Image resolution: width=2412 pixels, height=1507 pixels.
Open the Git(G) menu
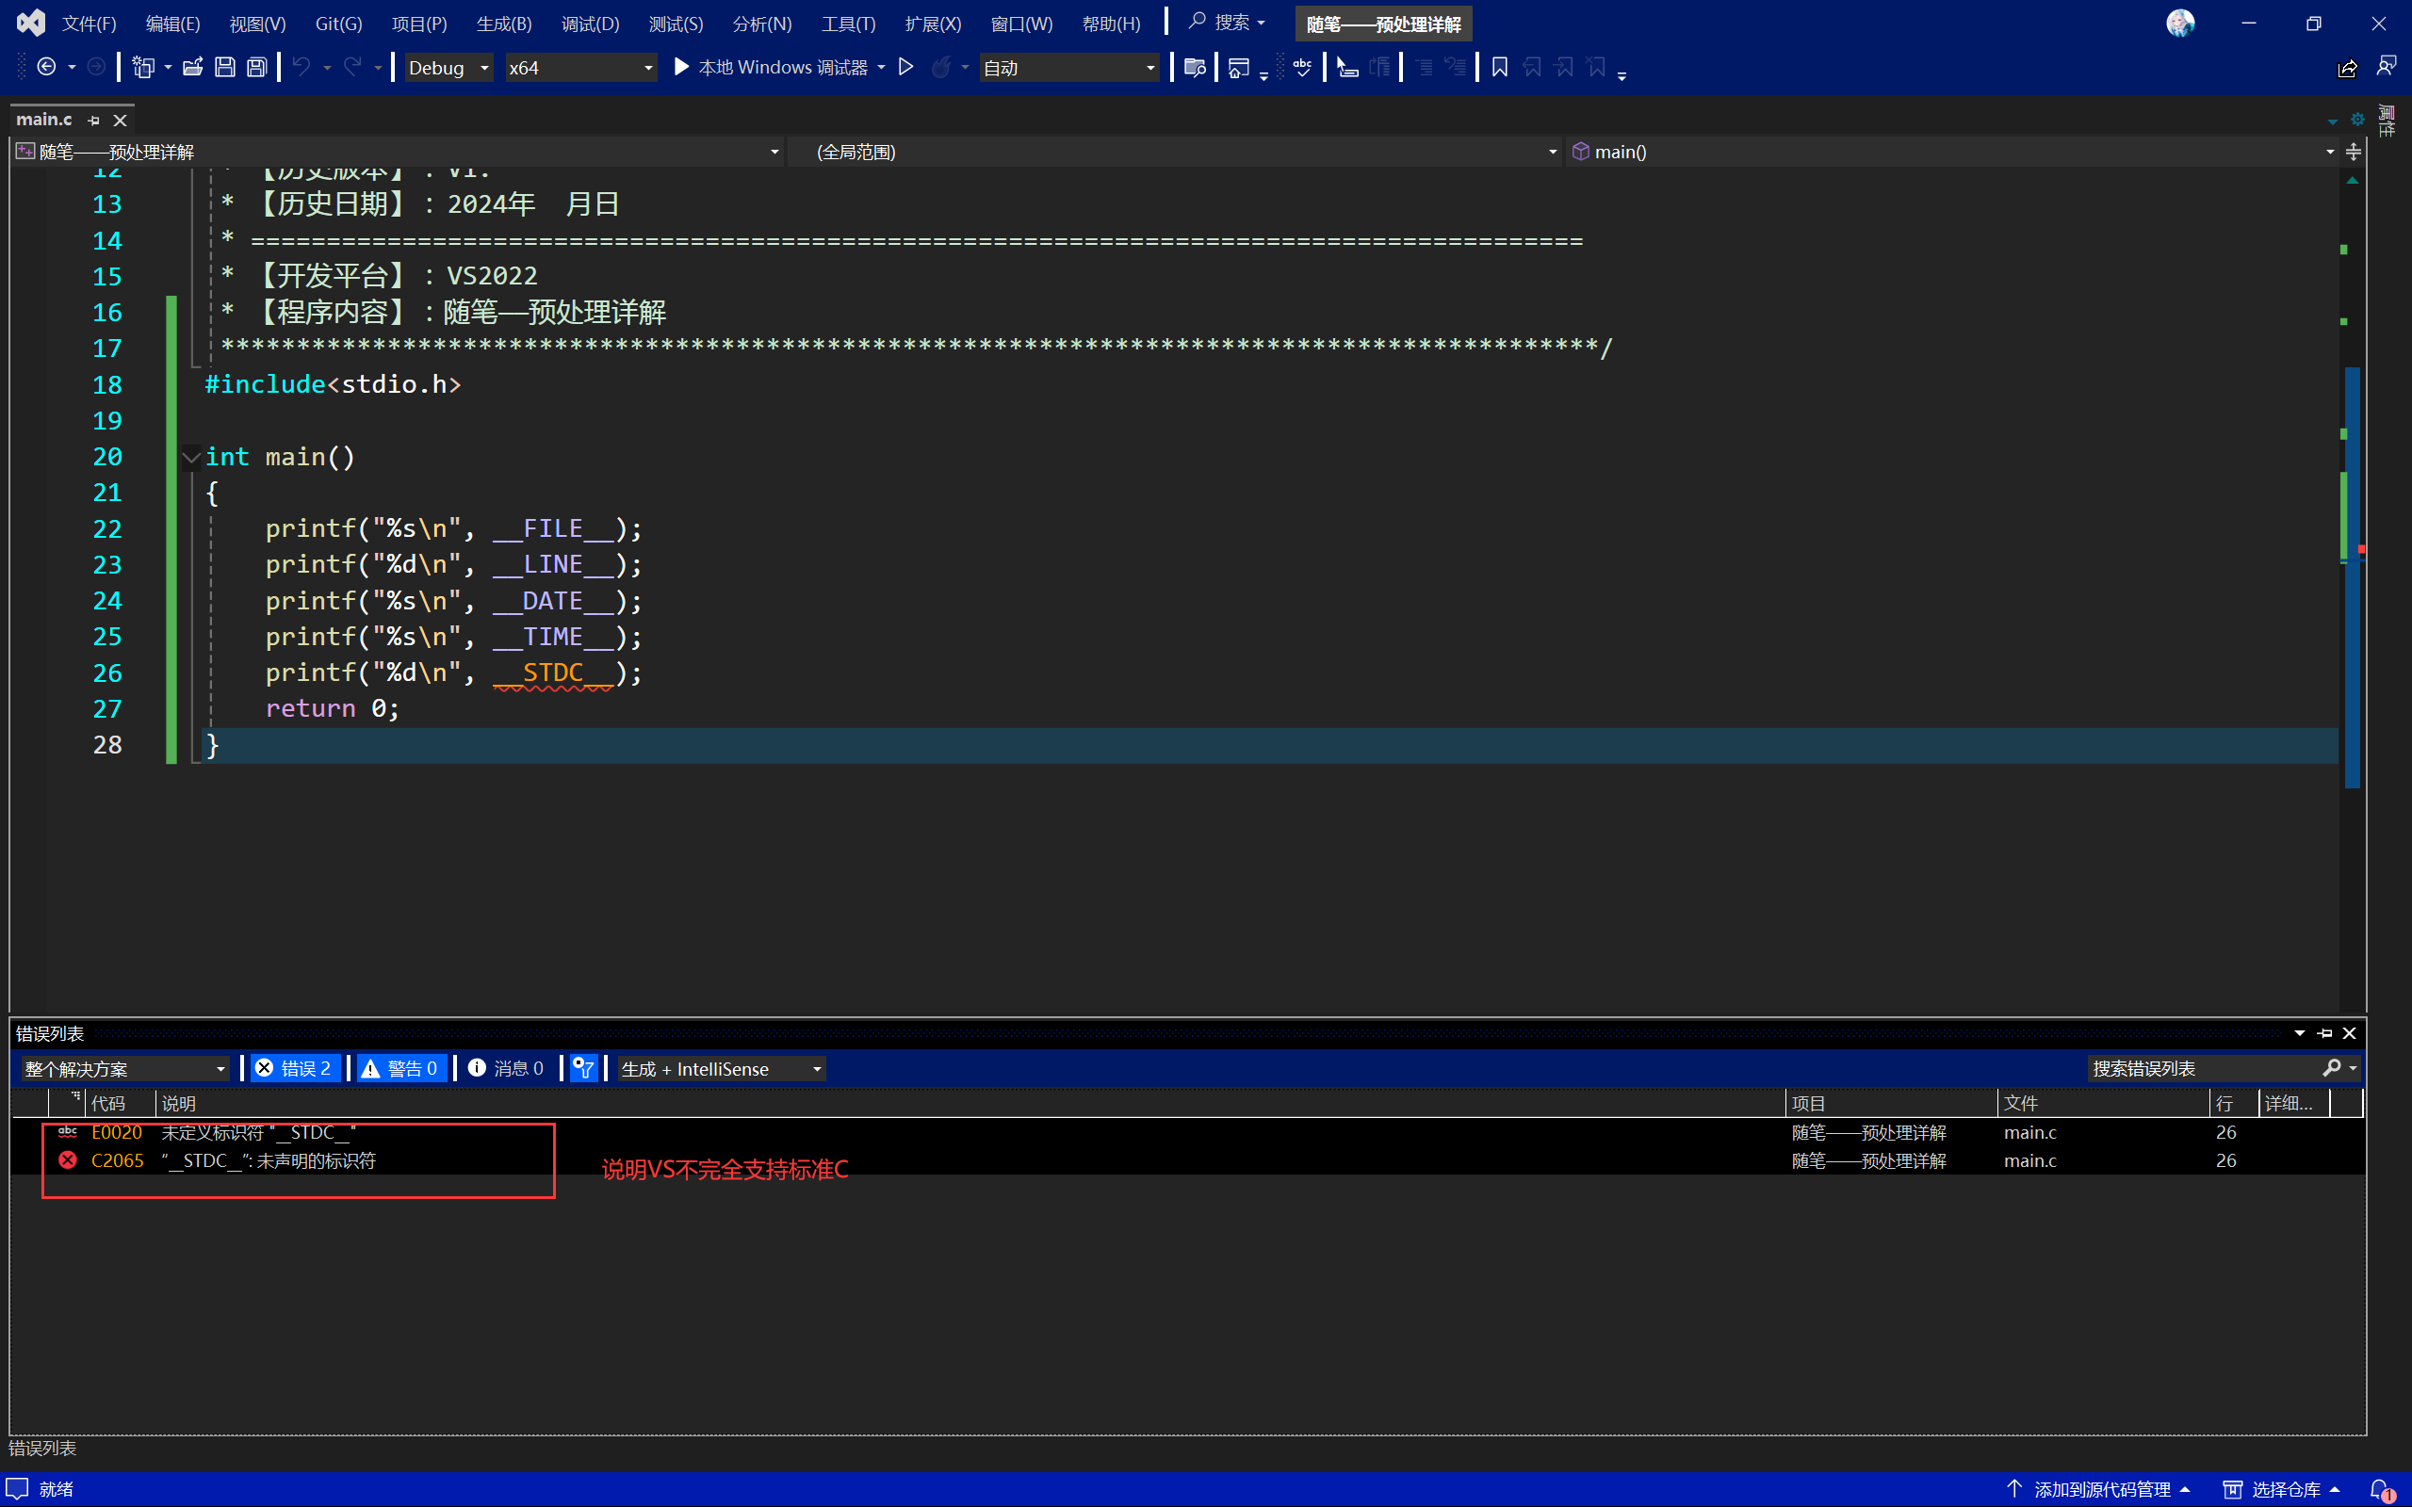coord(338,23)
